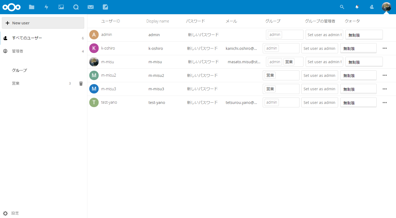This screenshot has width=396, height=218.
Task: Open groups dropdown for admin user
Action: (284, 35)
